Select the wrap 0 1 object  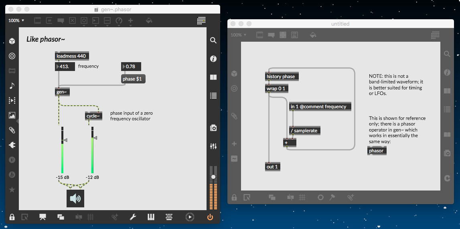(x=277, y=89)
